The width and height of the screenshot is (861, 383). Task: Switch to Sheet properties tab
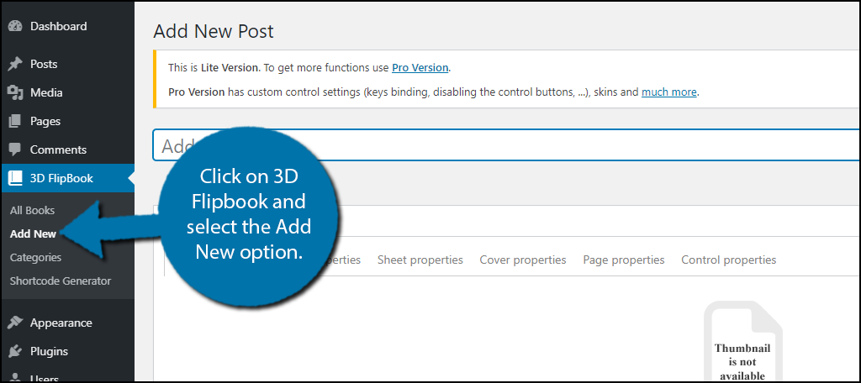(420, 260)
